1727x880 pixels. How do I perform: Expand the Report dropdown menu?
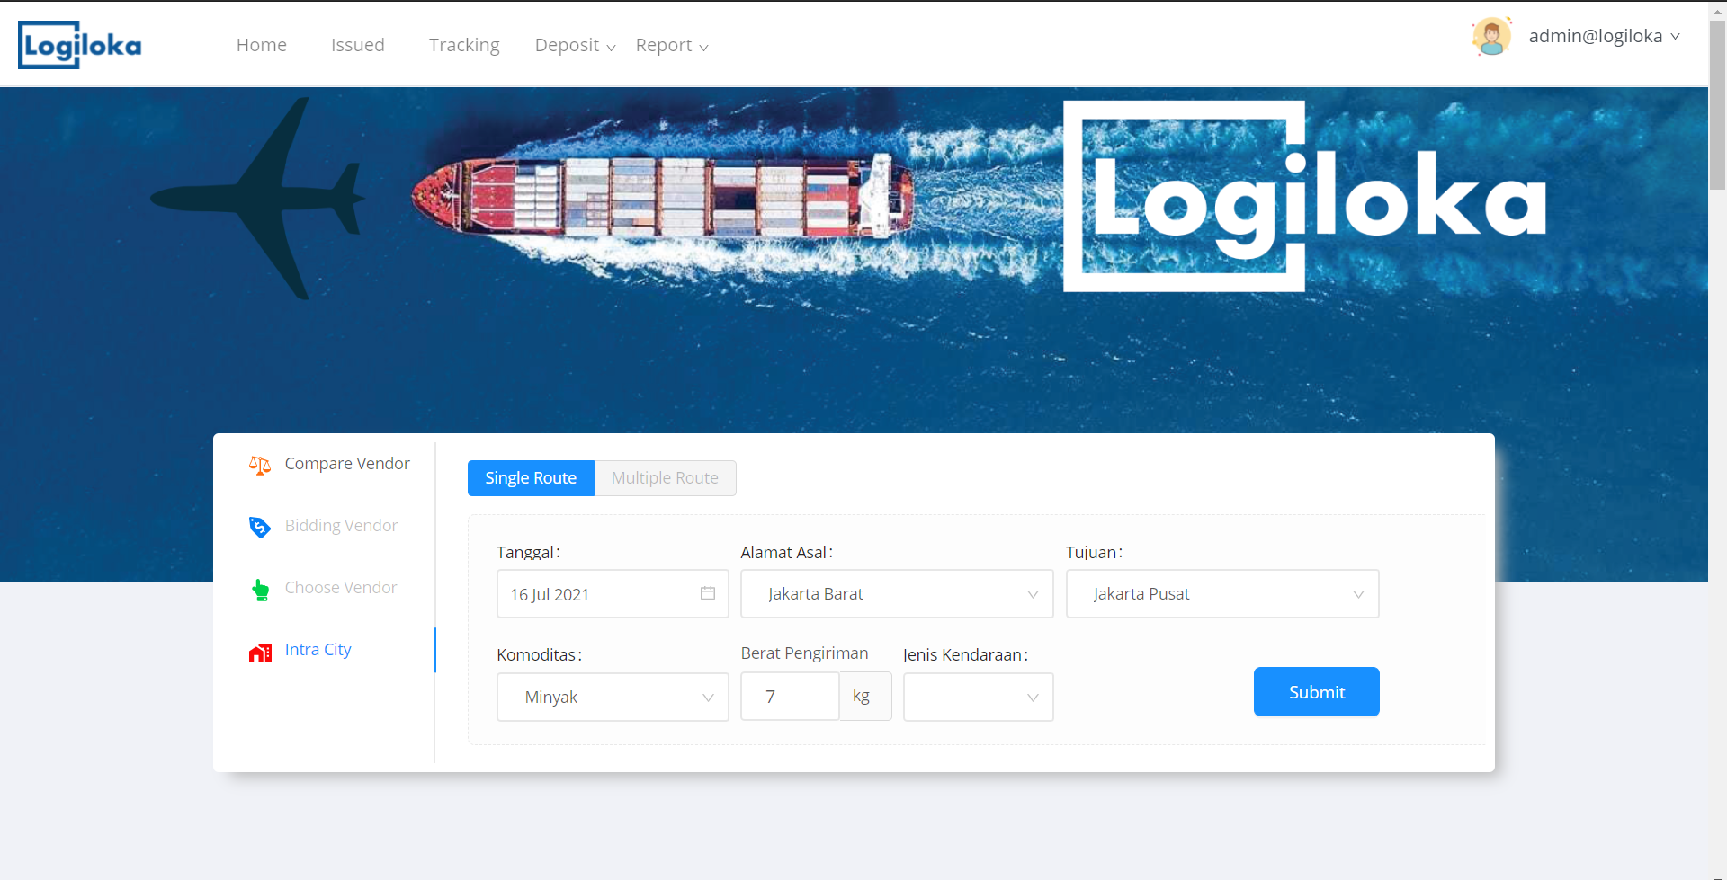672,45
